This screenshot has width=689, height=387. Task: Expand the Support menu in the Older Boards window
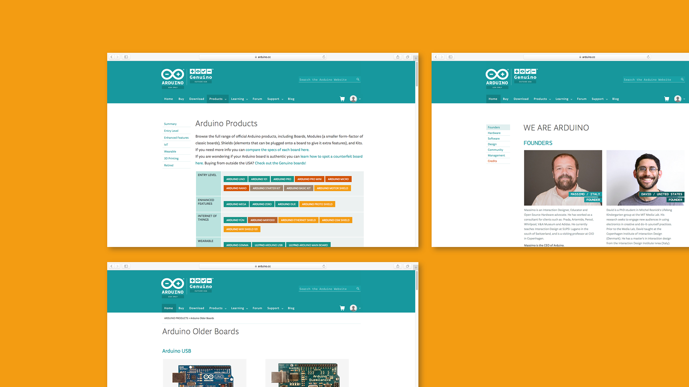(x=275, y=308)
